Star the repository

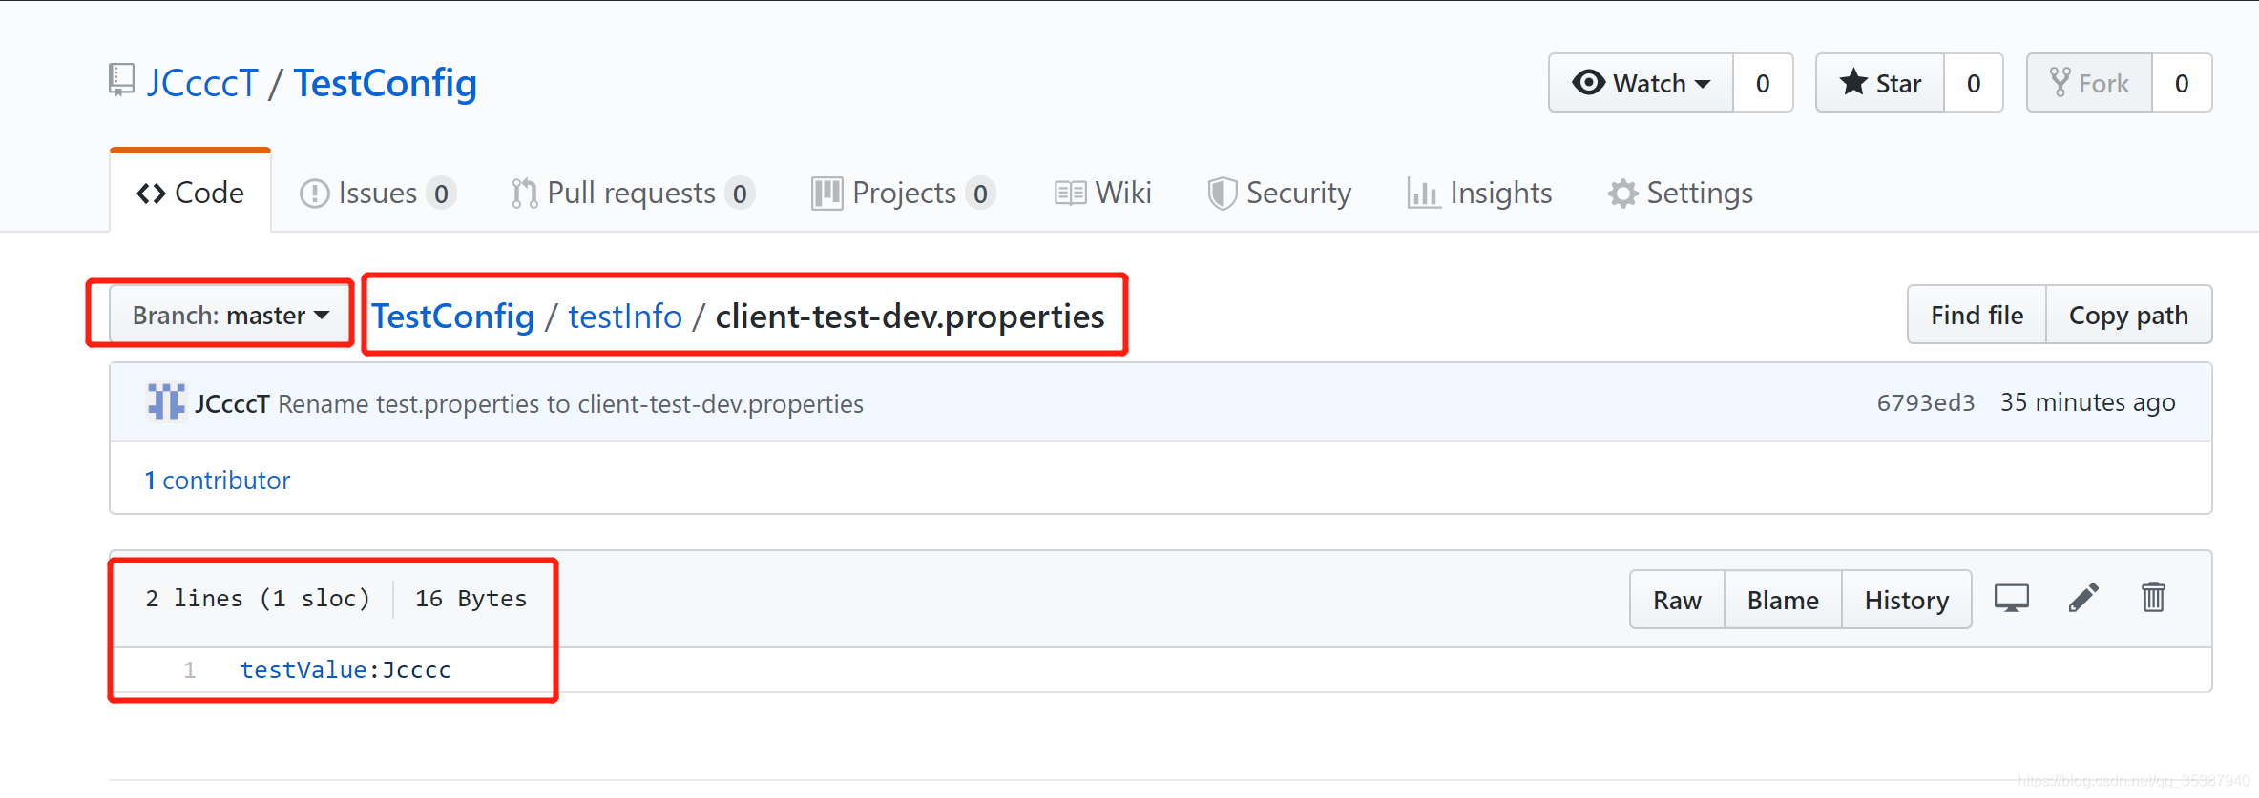click(x=1880, y=83)
